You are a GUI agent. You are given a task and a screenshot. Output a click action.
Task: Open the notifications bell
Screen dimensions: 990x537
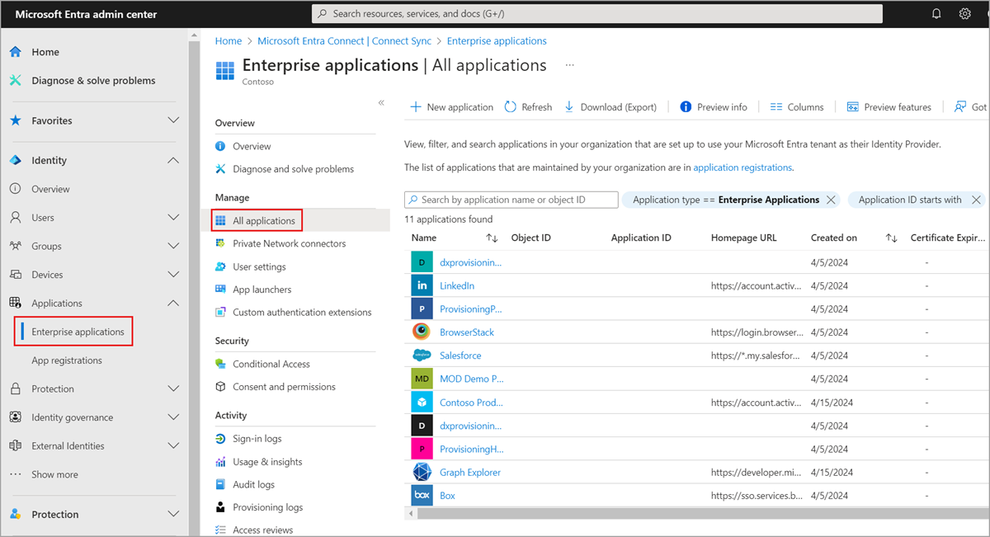click(x=936, y=13)
